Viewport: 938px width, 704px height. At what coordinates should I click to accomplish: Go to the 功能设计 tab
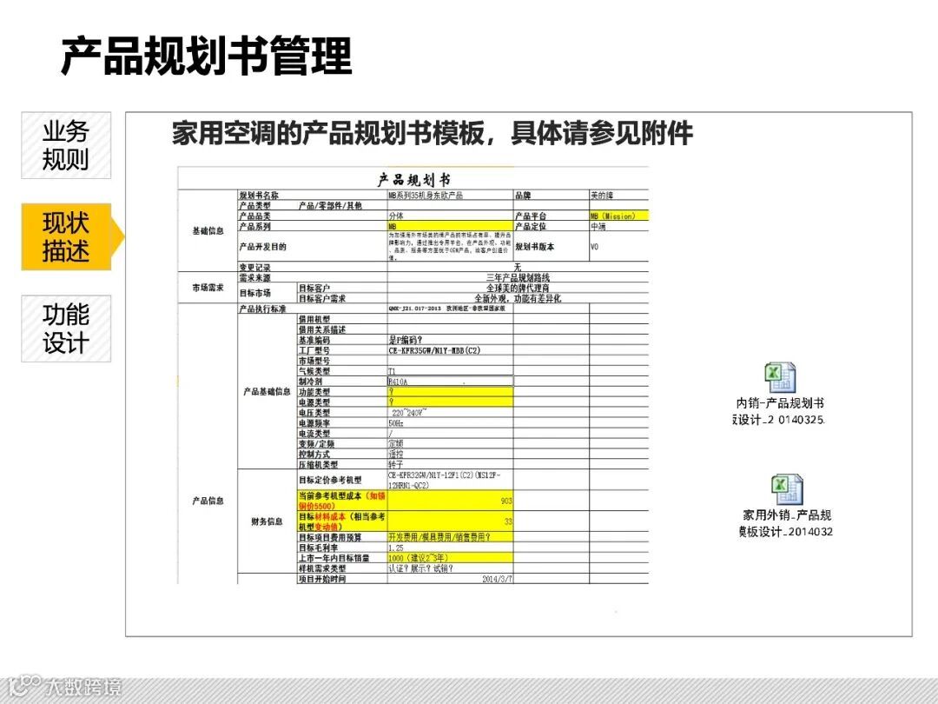pos(66,329)
